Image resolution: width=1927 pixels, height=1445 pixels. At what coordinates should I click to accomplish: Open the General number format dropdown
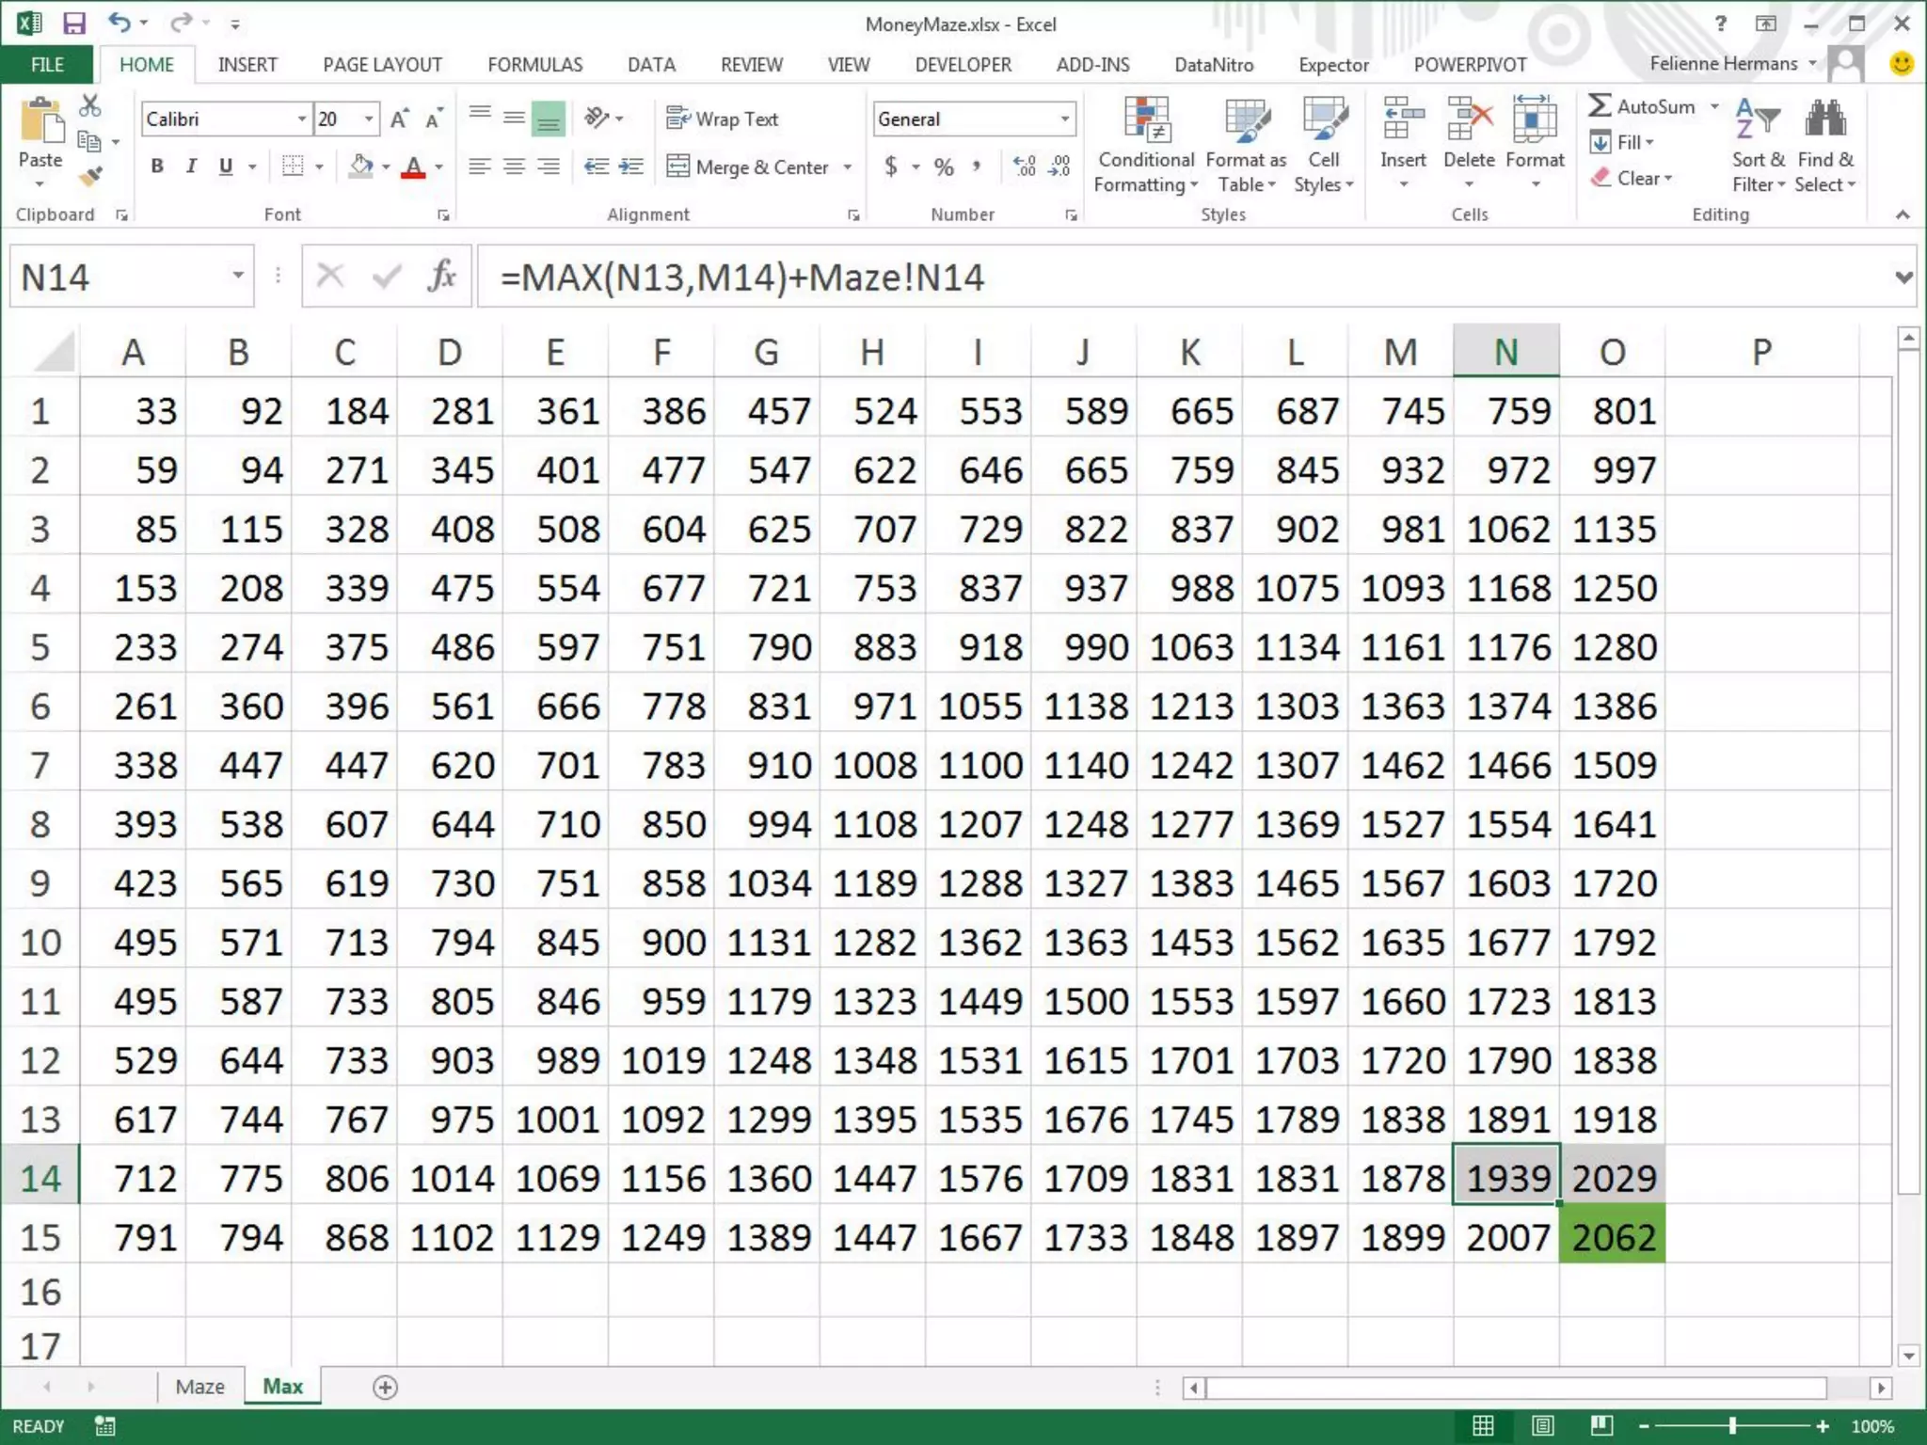click(x=1064, y=119)
